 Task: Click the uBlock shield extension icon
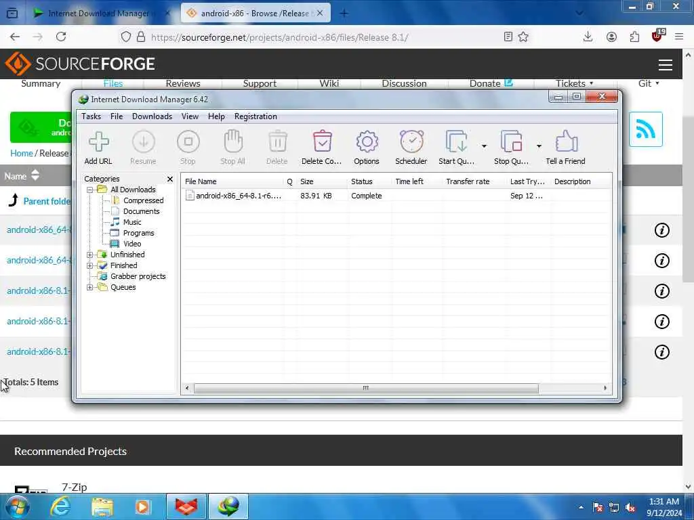pyautogui.click(x=657, y=36)
